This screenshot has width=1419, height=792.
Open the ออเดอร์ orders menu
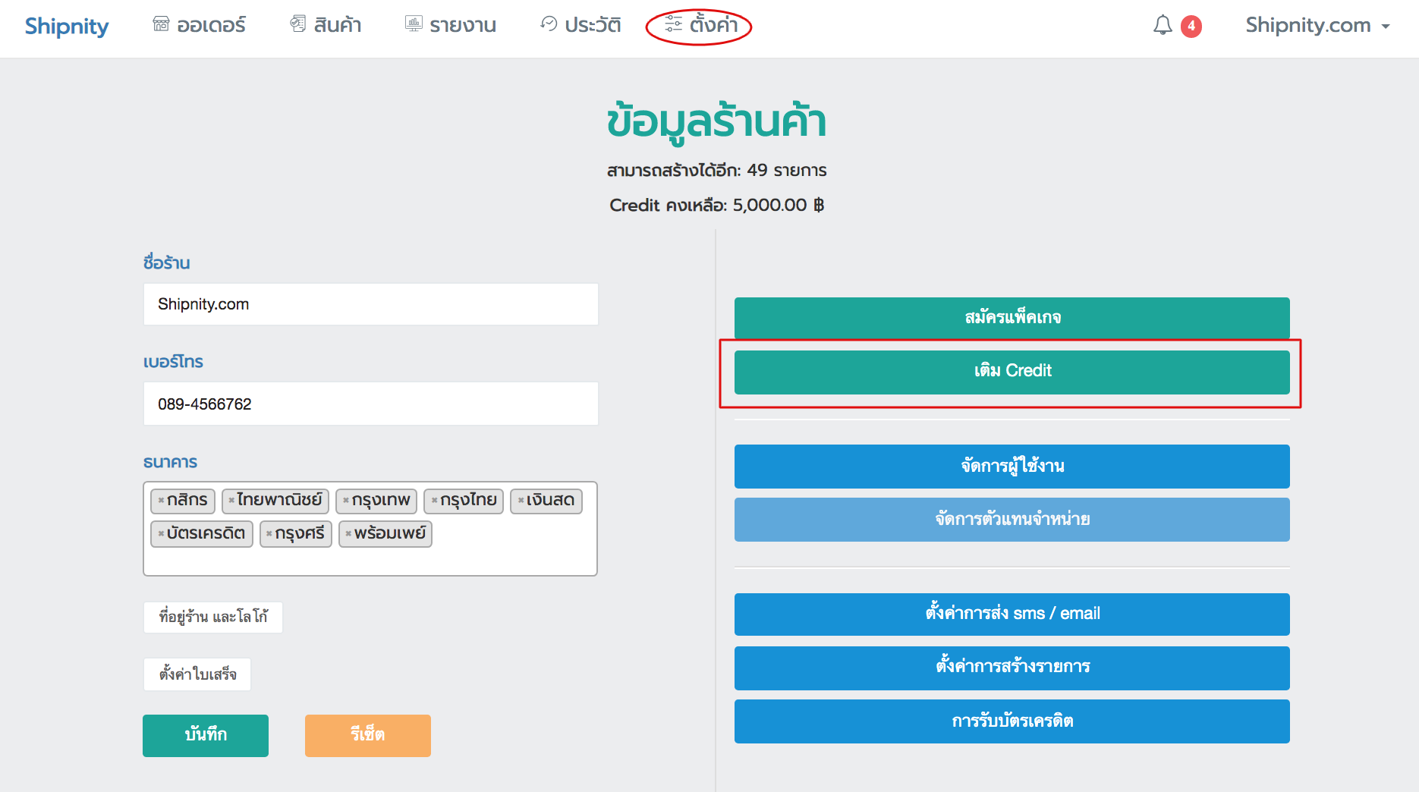[x=199, y=25]
